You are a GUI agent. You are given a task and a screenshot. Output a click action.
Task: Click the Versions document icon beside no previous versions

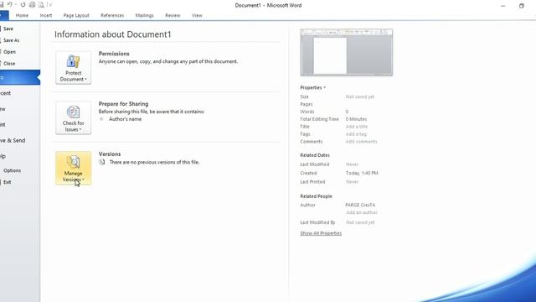[x=102, y=162]
